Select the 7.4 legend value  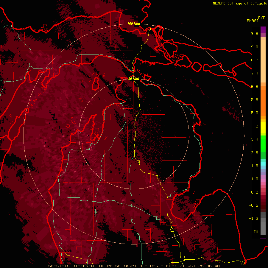coord(255,73)
